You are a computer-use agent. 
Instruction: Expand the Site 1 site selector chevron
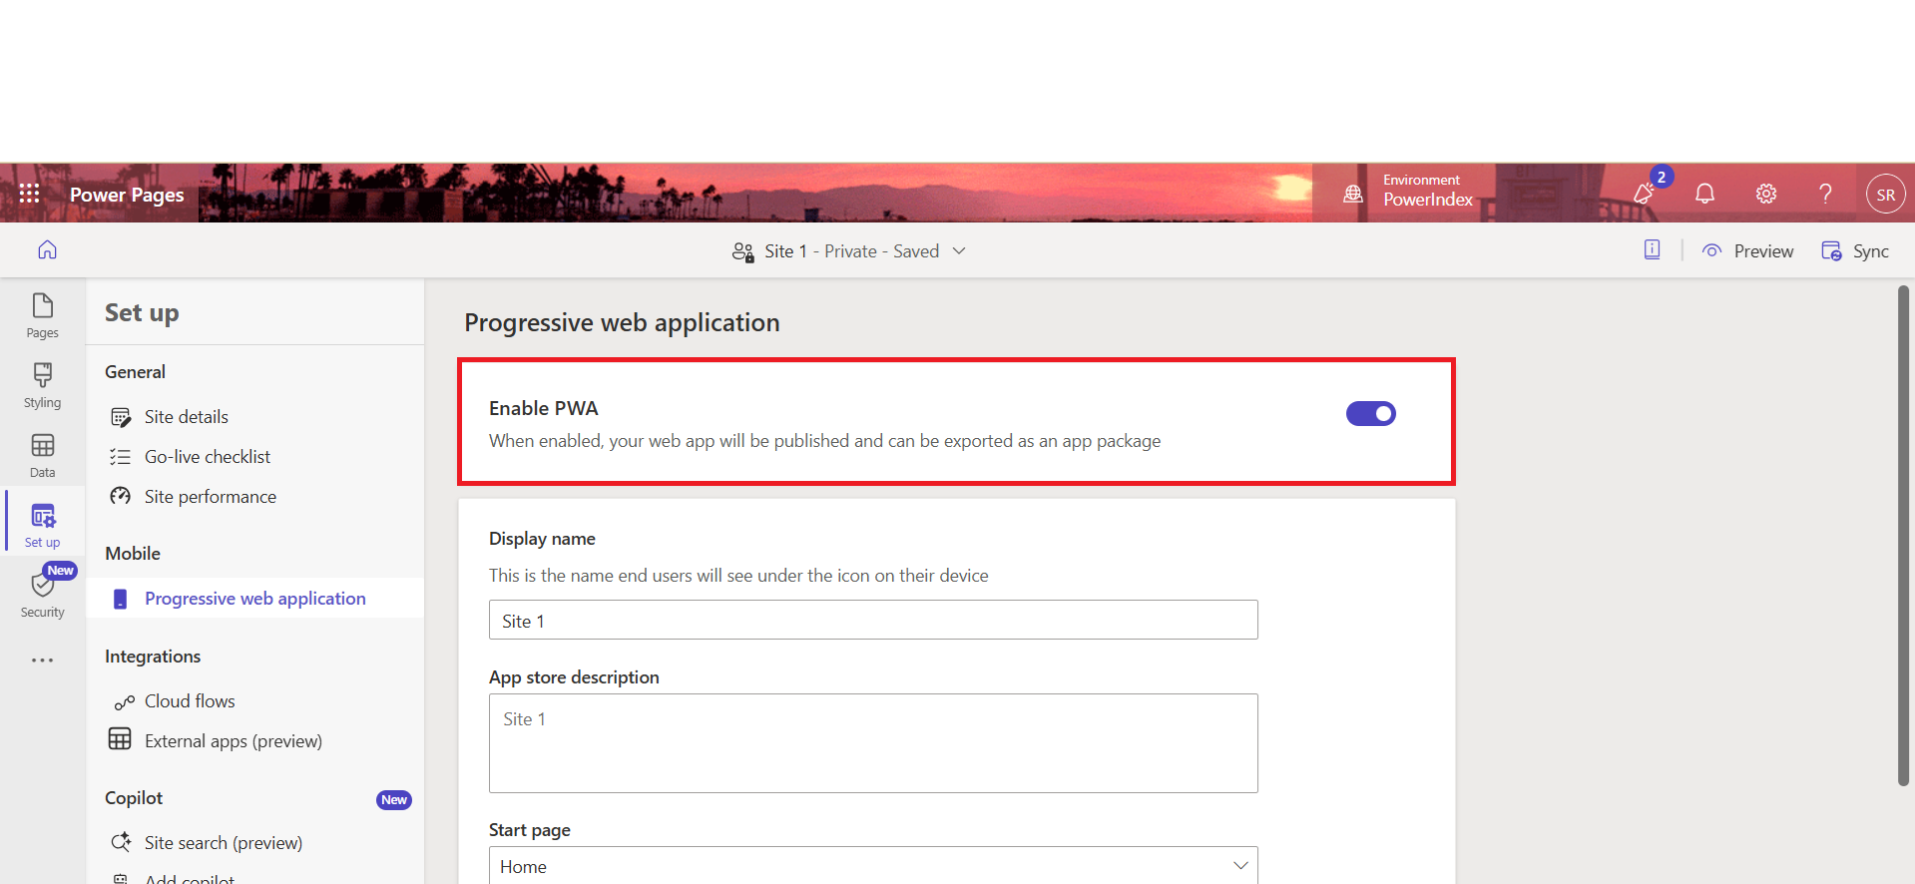(959, 251)
